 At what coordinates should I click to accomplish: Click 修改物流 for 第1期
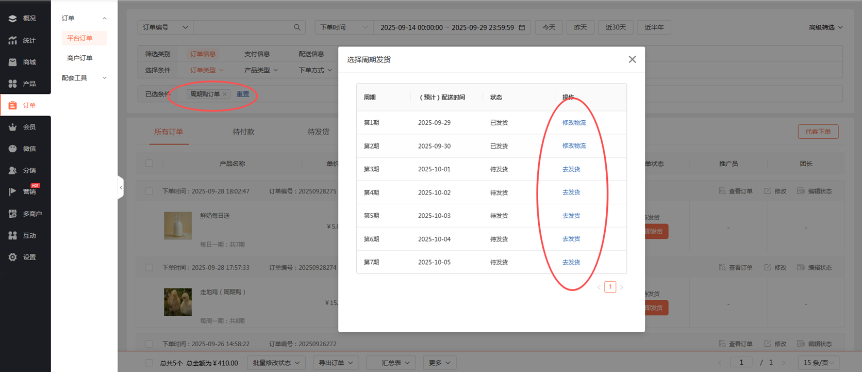574,123
